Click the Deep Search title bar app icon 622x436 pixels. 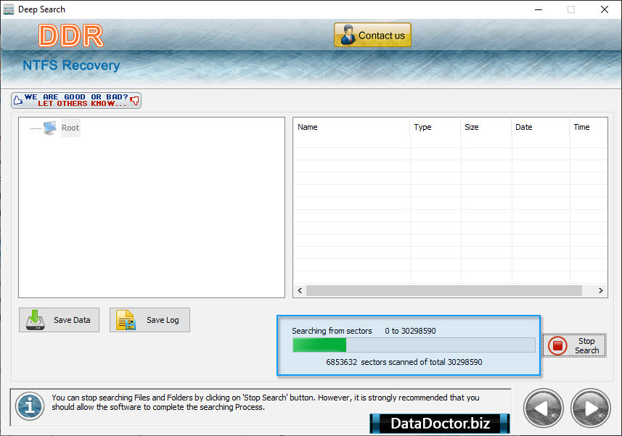(x=8, y=9)
